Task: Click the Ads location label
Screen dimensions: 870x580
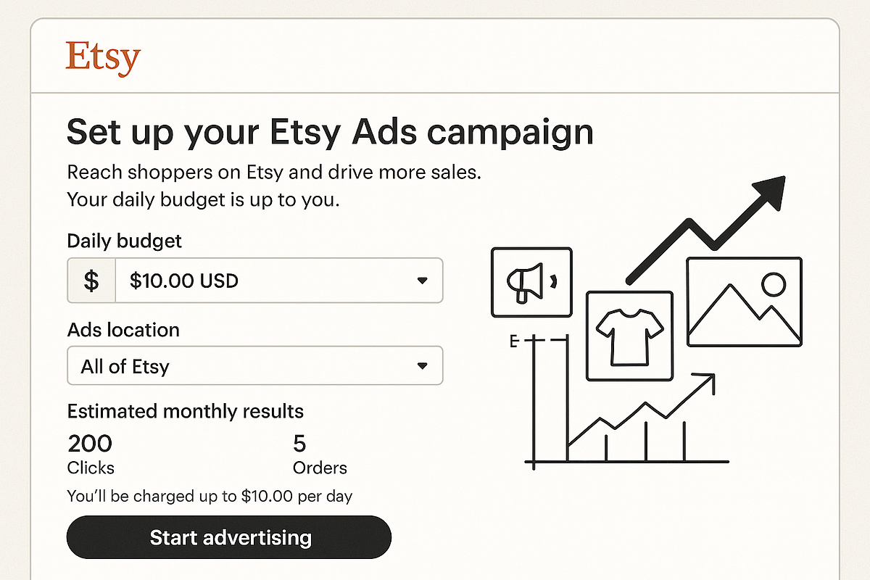Action: (x=123, y=330)
